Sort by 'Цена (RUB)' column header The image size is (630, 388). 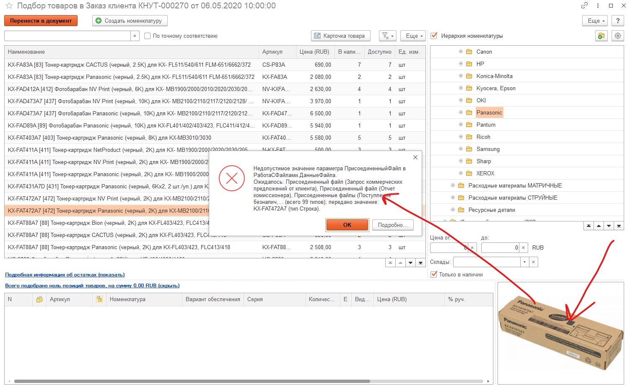pos(315,52)
